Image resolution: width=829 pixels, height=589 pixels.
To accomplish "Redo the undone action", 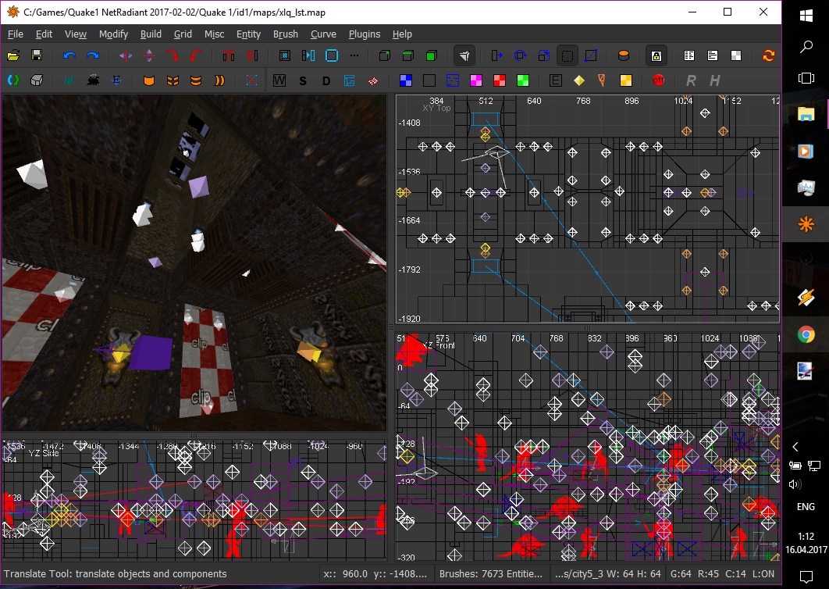I will point(93,55).
